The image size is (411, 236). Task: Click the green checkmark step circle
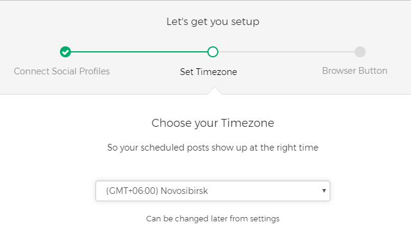click(x=65, y=52)
